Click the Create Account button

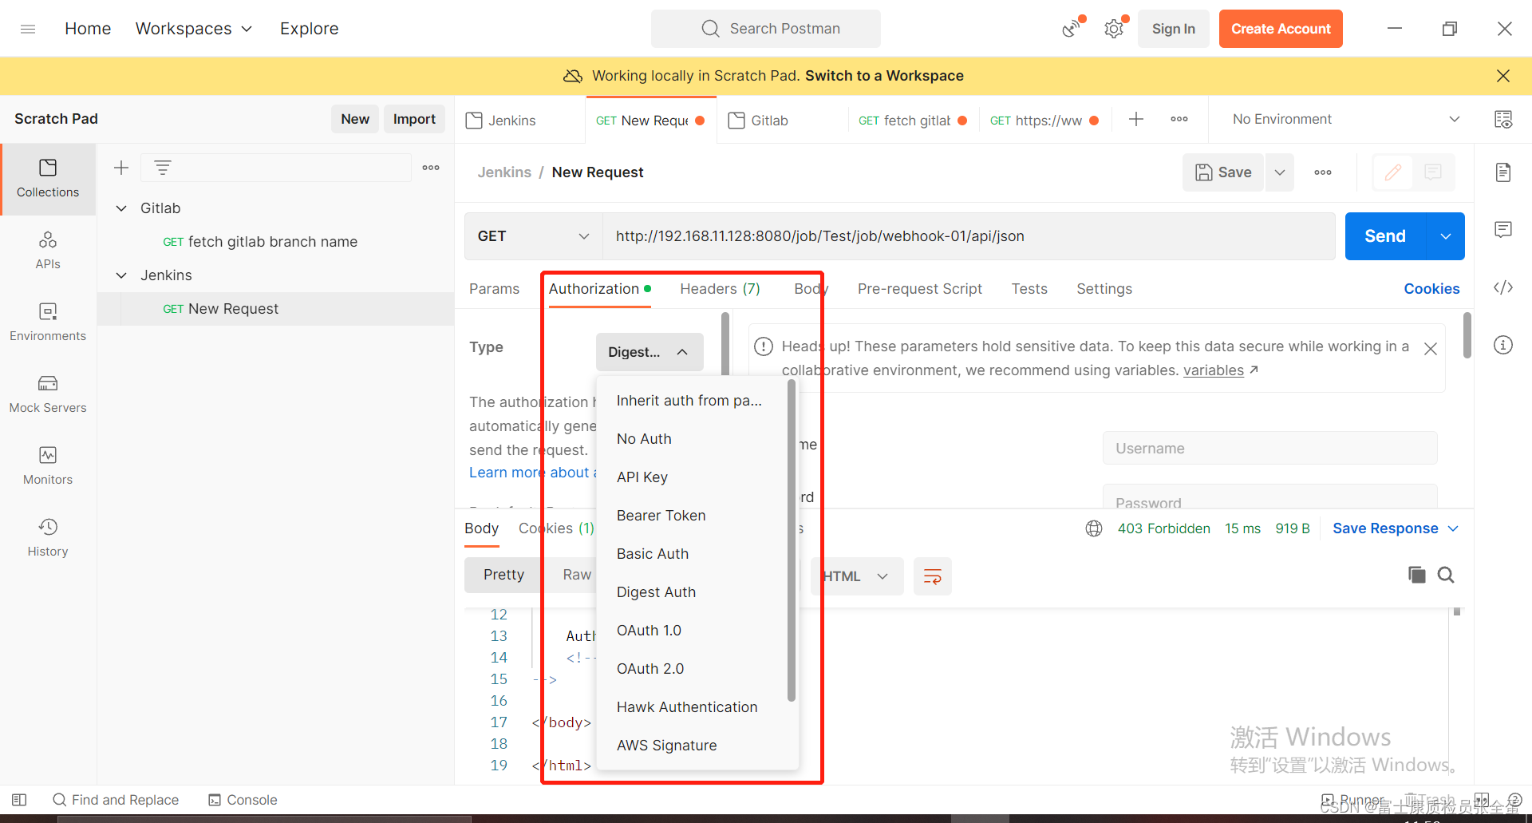coord(1281,29)
